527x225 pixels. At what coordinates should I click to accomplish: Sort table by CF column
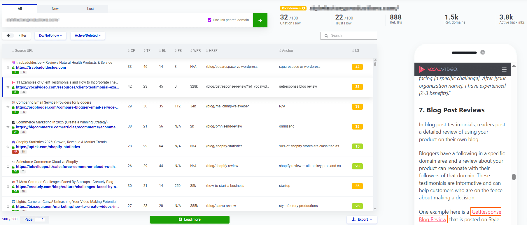click(131, 51)
